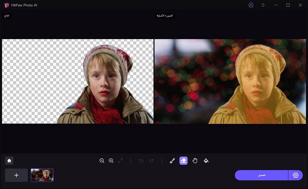The image size is (308, 189).
Task: Click the purple export button
Action: pyautogui.click(x=261, y=175)
